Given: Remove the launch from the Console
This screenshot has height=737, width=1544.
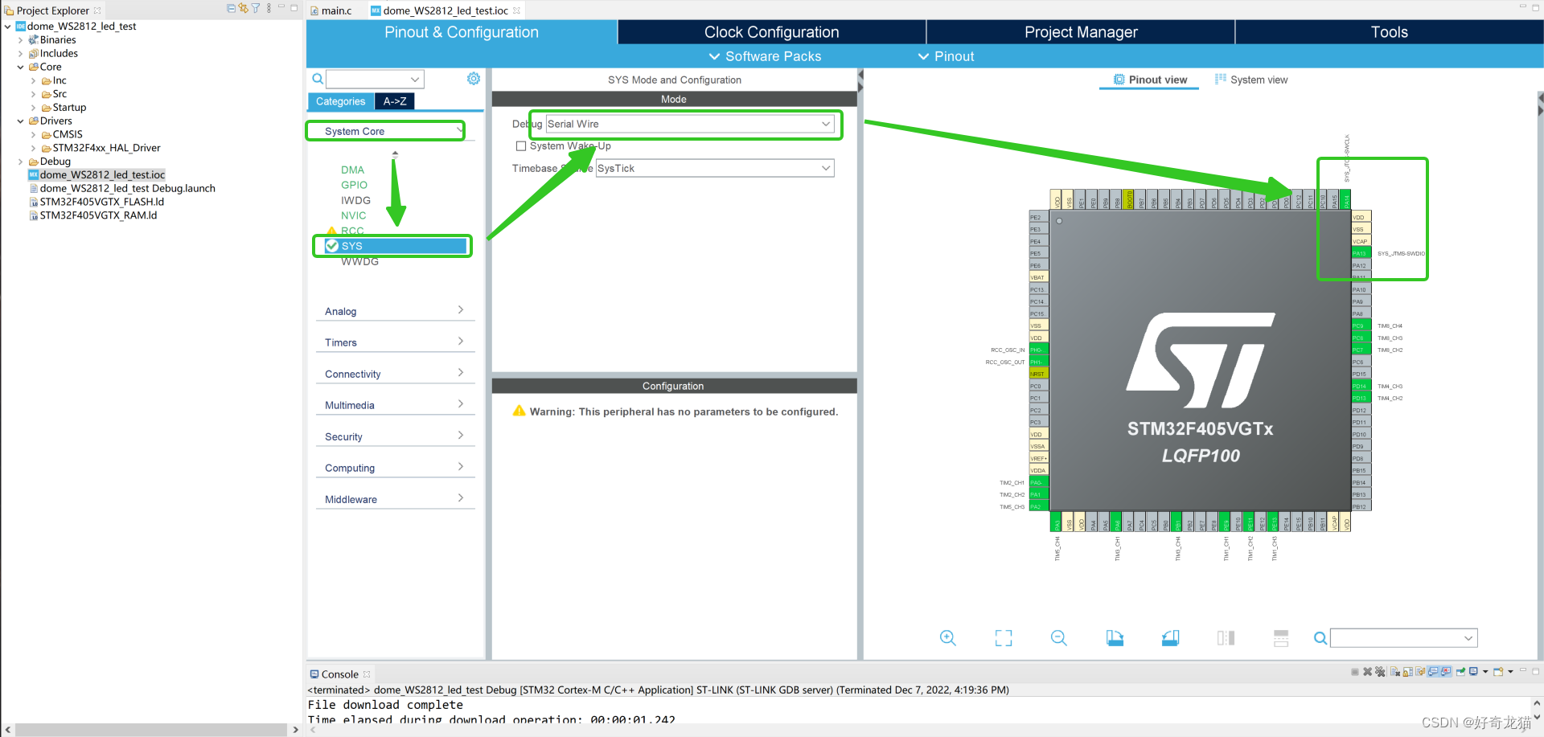Looking at the screenshot, I should tap(1367, 672).
